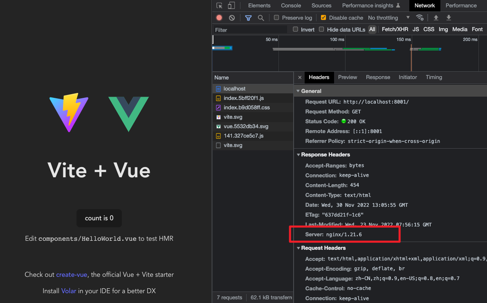This screenshot has height=303, width=487.
Task: Tick the Invert filter checkbox
Action: (295, 29)
